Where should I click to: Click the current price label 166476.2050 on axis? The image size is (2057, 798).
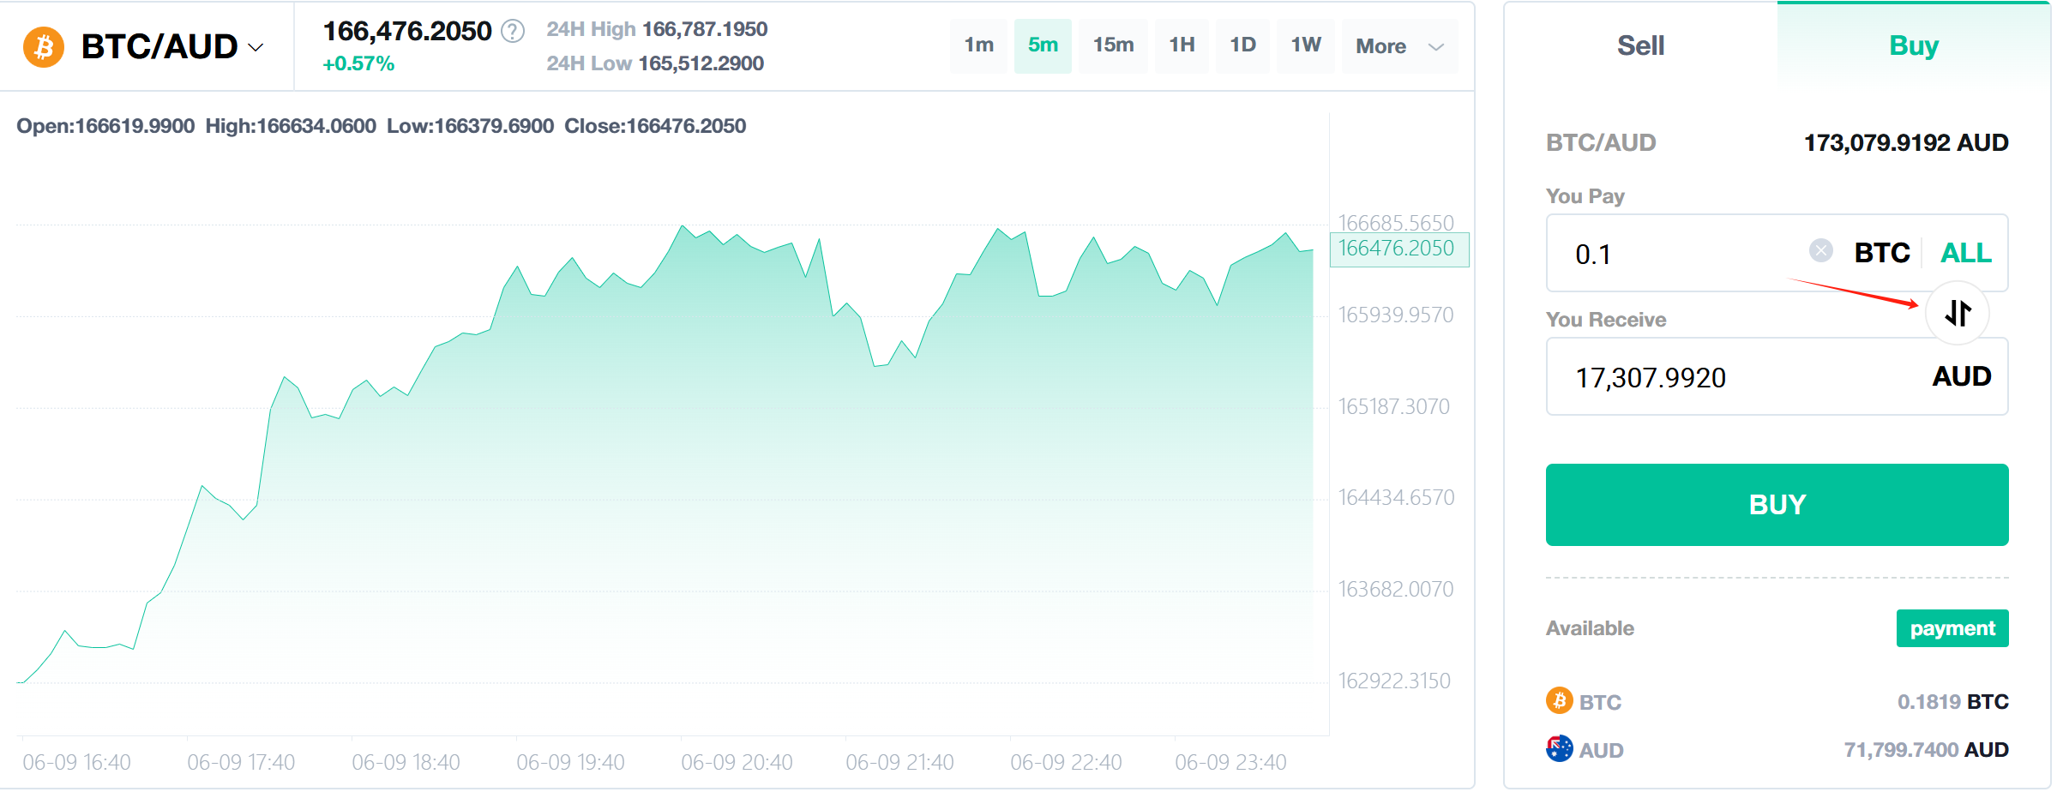[1399, 249]
